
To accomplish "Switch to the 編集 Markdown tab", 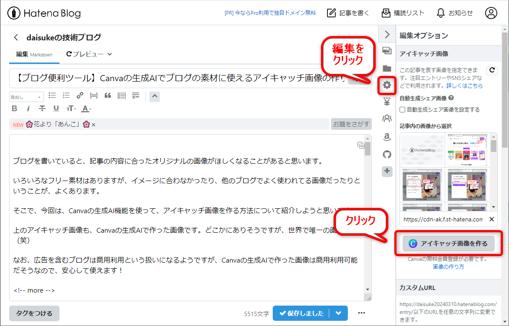I will pyautogui.click(x=34, y=55).
